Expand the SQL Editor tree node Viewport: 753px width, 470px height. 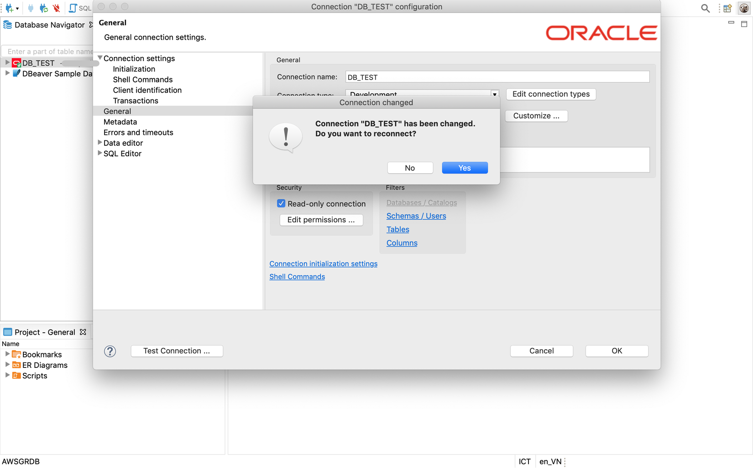(x=100, y=153)
